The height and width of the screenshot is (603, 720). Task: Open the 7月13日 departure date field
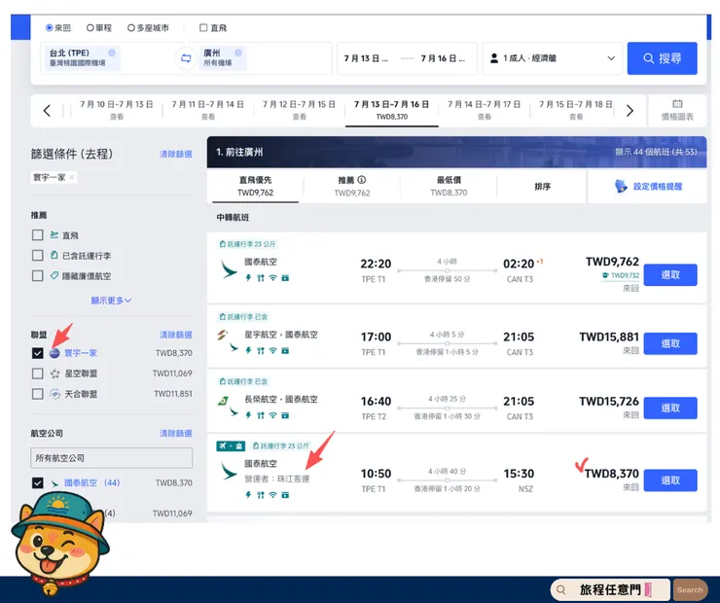click(x=367, y=58)
